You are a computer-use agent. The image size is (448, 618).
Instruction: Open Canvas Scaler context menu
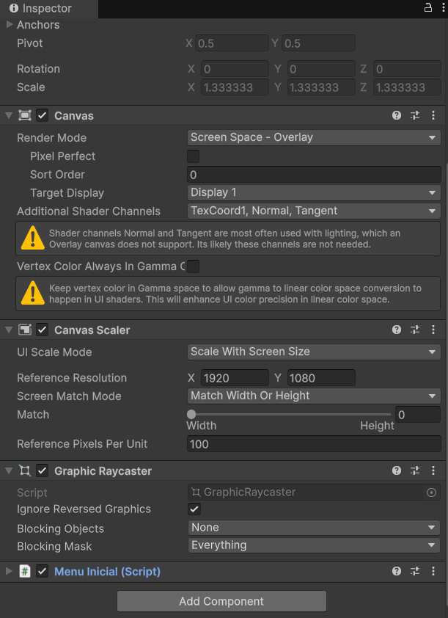(x=433, y=330)
